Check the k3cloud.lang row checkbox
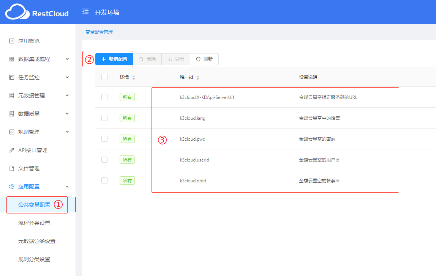 tap(104, 118)
